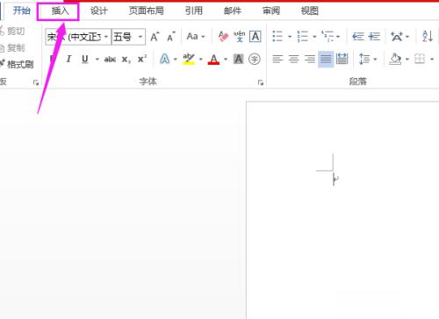
Task: Click the Asian layout icon
Action: (397, 37)
